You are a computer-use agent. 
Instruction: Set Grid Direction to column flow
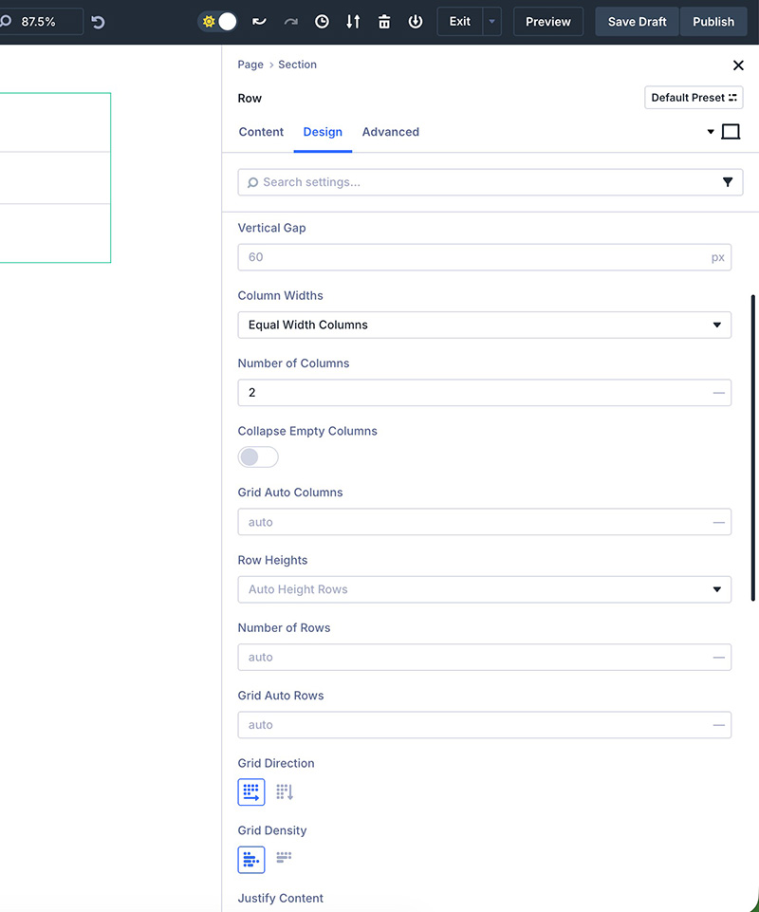(285, 791)
